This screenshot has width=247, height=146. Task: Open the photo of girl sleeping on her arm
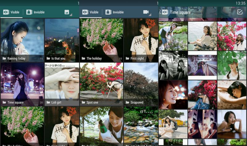click(x=232, y=94)
